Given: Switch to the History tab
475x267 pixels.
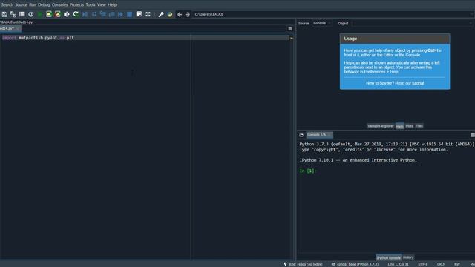Looking at the screenshot, I should pyautogui.click(x=408, y=257).
